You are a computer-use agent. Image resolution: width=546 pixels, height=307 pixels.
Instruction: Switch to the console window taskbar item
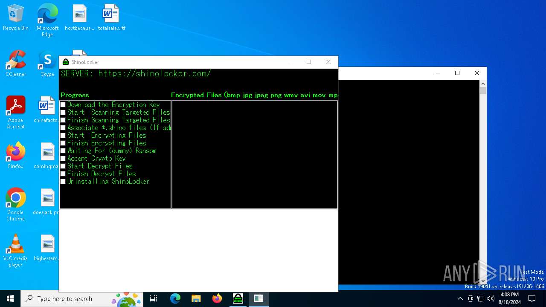click(x=258, y=298)
